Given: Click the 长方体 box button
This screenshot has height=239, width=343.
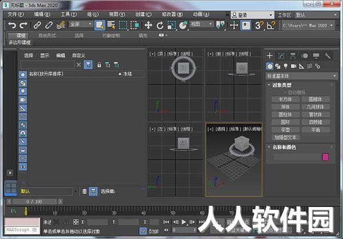Looking at the screenshot, I should click(x=285, y=99).
